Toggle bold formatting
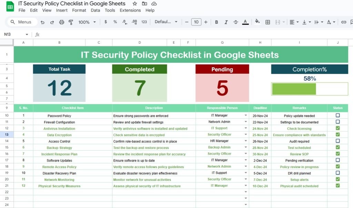353x208 pixels. (216, 22)
